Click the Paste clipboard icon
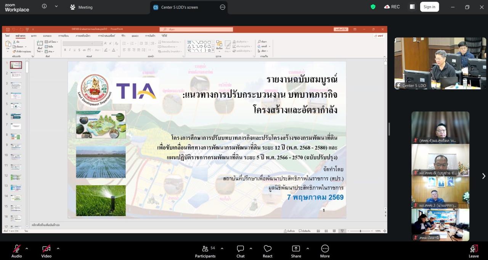Image resolution: width=488 pixels, height=260 pixels. [8, 44]
